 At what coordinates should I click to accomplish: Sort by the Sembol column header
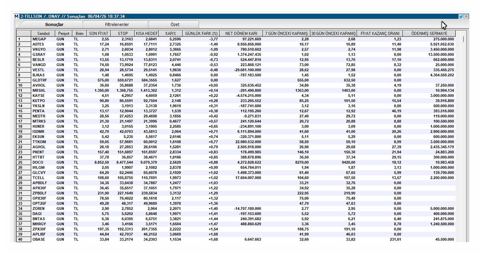click(x=43, y=34)
